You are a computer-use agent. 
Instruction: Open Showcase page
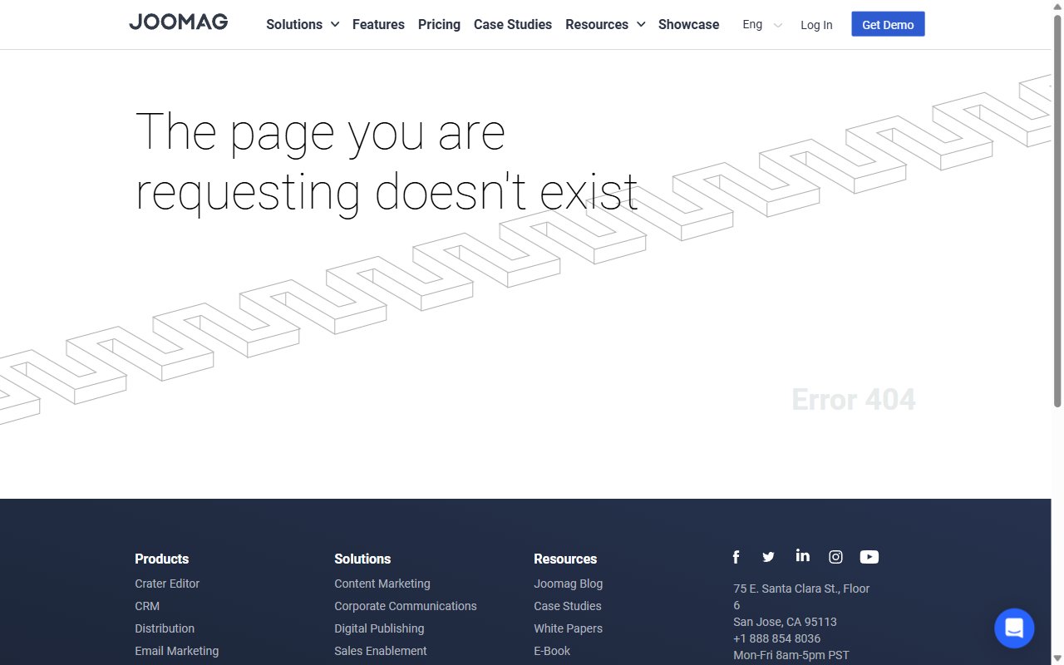(688, 24)
